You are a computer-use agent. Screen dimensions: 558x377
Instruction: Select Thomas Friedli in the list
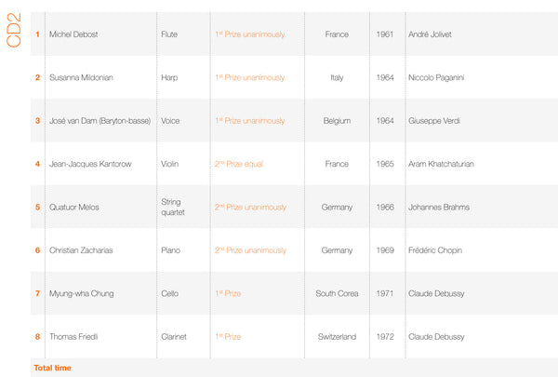tap(73, 337)
